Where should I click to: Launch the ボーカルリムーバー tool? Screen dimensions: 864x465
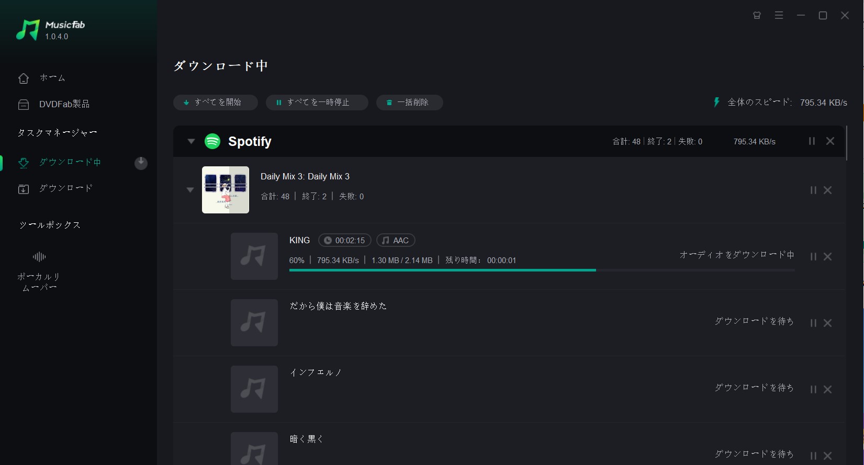[39, 271]
